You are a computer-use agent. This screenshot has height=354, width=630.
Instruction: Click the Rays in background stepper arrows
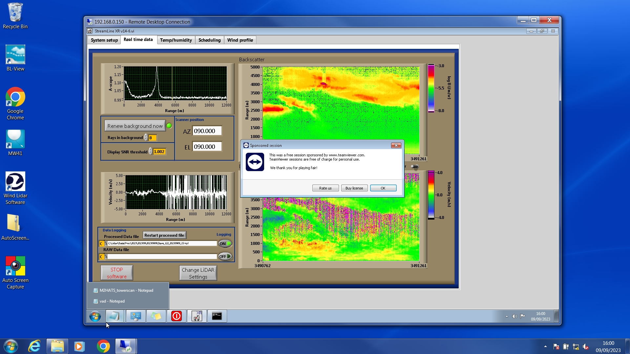(146, 138)
